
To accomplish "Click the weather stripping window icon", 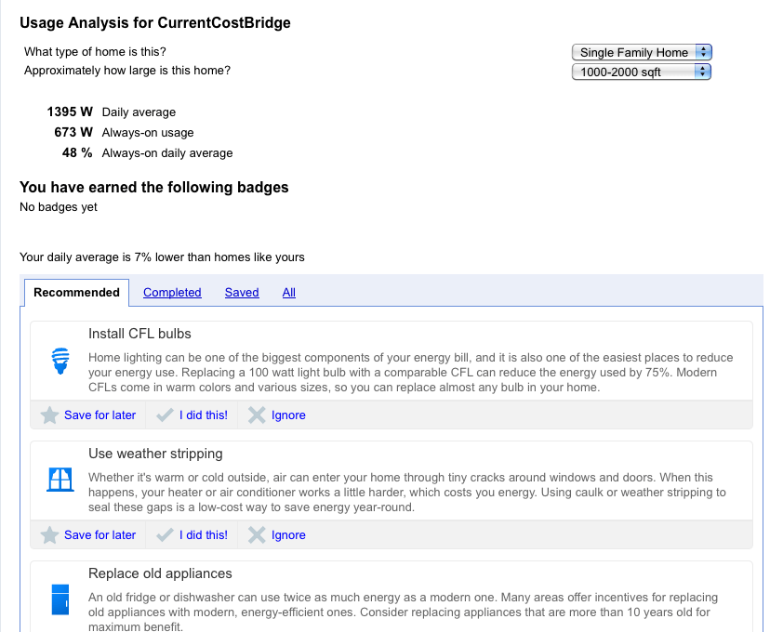I will click(x=60, y=480).
